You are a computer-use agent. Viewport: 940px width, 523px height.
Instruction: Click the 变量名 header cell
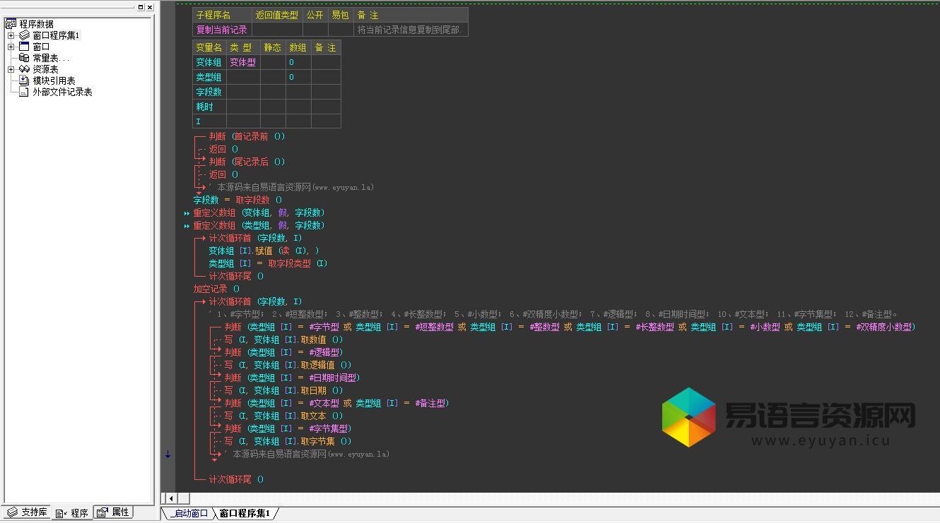(209, 47)
